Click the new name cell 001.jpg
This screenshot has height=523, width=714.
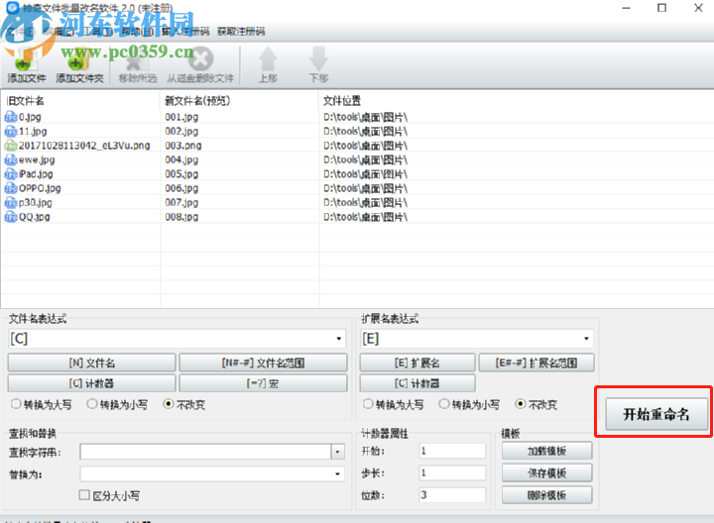tap(181, 117)
